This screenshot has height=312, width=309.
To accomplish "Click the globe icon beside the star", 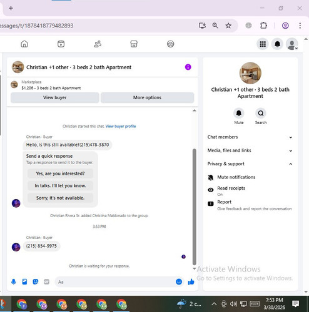I will click(x=248, y=26).
